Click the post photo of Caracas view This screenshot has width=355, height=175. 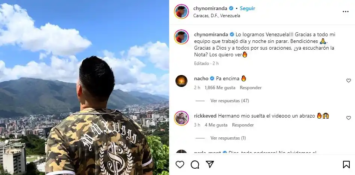pyautogui.click(x=85, y=87)
